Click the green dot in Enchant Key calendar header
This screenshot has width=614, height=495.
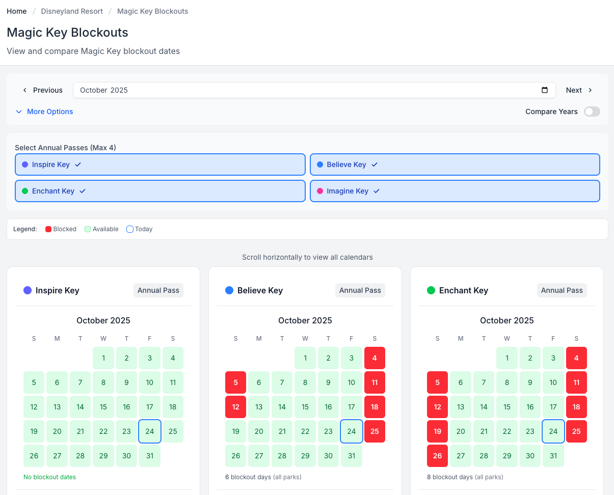[x=431, y=290]
